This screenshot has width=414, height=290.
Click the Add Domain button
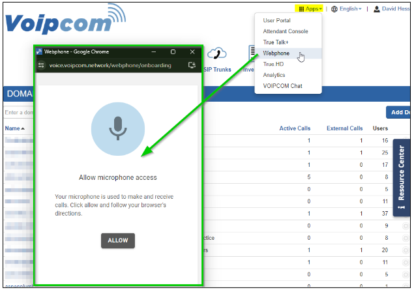click(x=398, y=112)
